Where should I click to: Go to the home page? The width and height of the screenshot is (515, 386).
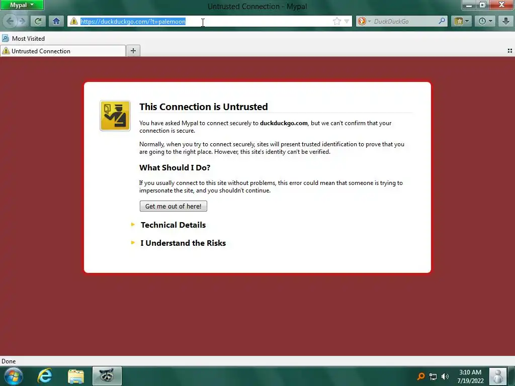click(56, 21)
